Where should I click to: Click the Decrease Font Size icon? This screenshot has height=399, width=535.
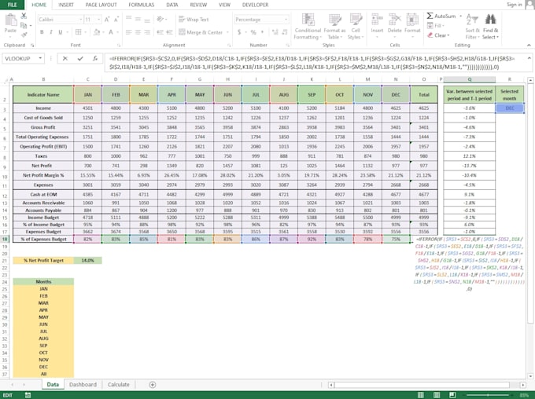tap(116, 20)
